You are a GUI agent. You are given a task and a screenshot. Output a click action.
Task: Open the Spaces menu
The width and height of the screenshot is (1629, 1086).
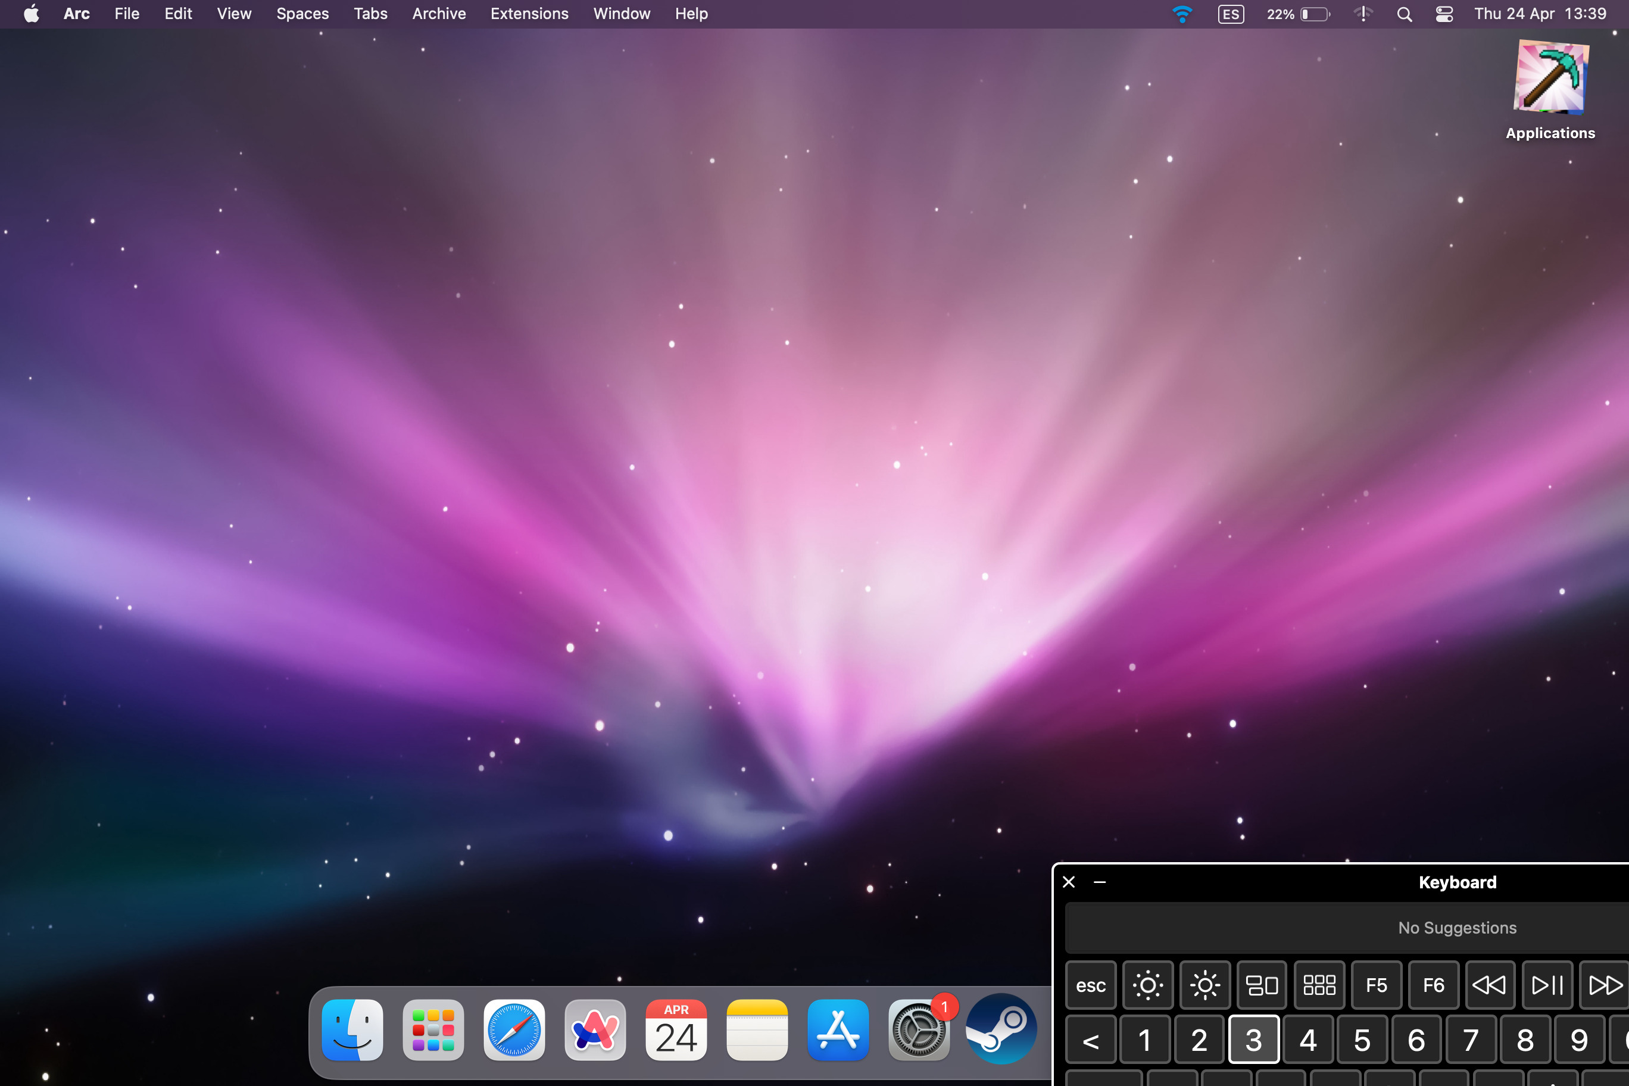[x=302, y=14]
